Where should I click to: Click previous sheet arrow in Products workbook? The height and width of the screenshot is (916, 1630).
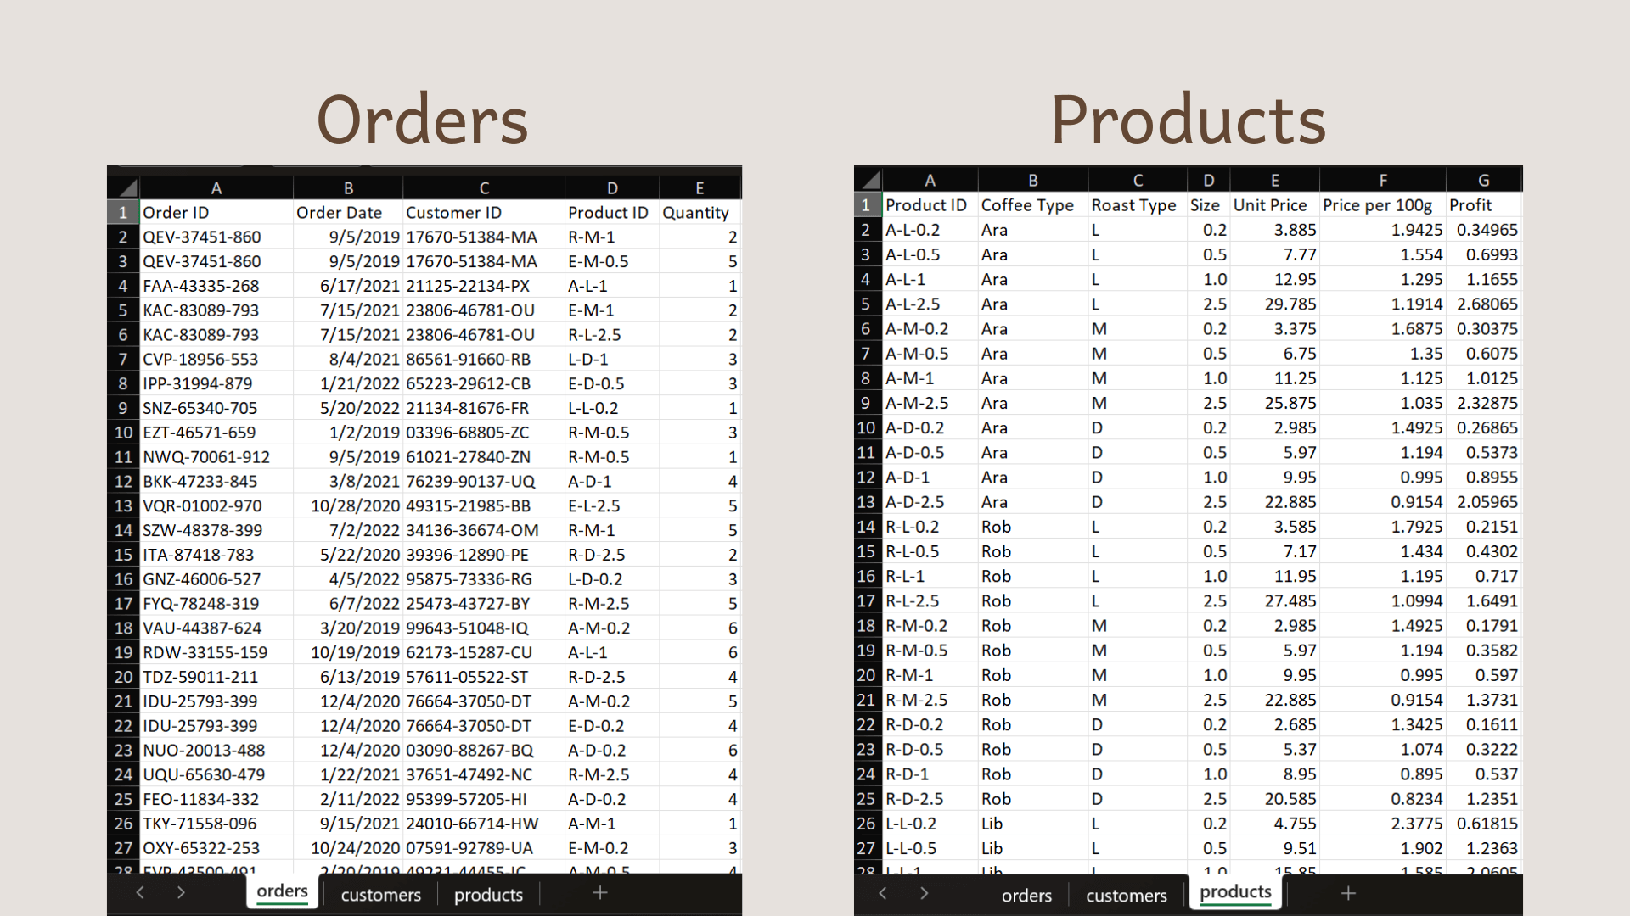tap(883, 893)
